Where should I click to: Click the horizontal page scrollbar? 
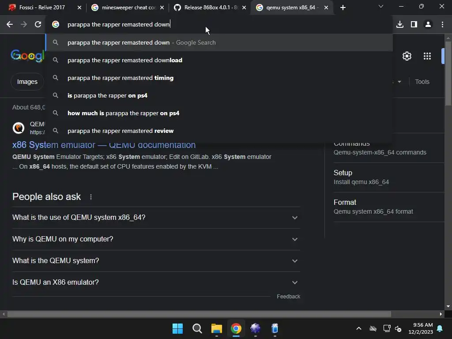point(199,314)
